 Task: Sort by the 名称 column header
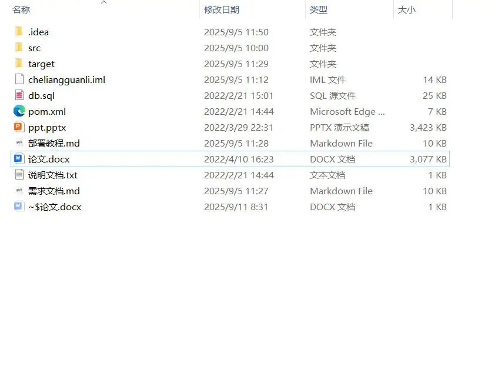21,10
